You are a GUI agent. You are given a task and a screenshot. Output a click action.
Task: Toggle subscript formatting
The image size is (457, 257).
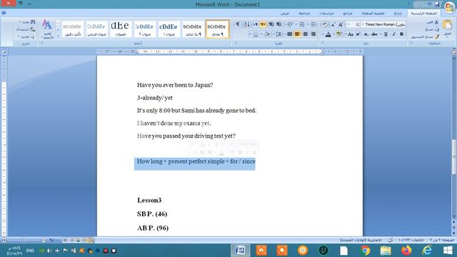366,34
